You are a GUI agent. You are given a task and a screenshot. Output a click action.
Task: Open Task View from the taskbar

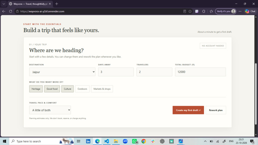click(79, 141)
